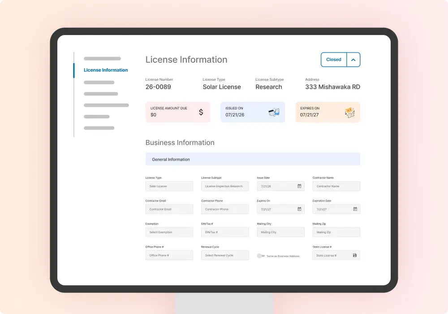448x314 pixels.
Task: Open the Expiration Date calendar picker icon
Action: coord(355,209)
